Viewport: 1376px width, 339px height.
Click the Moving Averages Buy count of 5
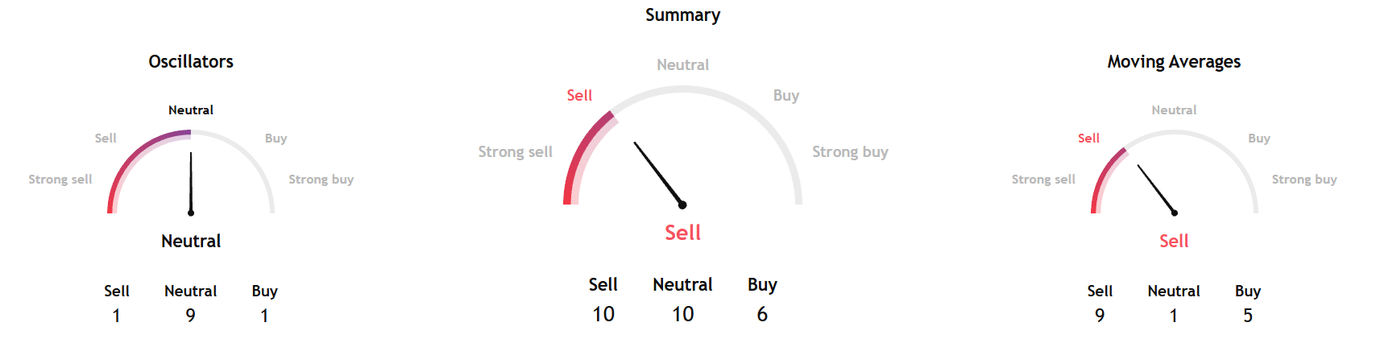click(1248, 316)
